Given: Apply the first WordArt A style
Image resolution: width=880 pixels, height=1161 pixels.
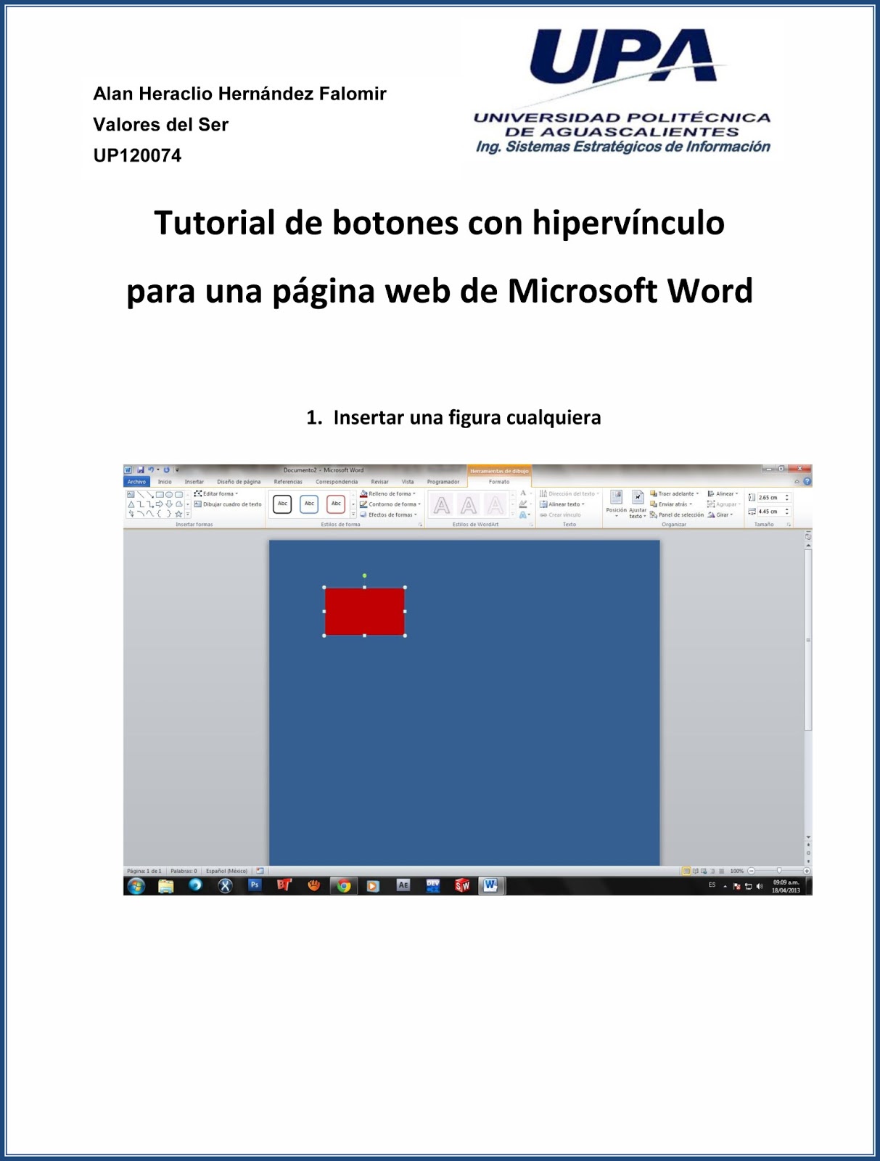Looking at the screenshot, I should pyautogui.click(x=442, y=504).
